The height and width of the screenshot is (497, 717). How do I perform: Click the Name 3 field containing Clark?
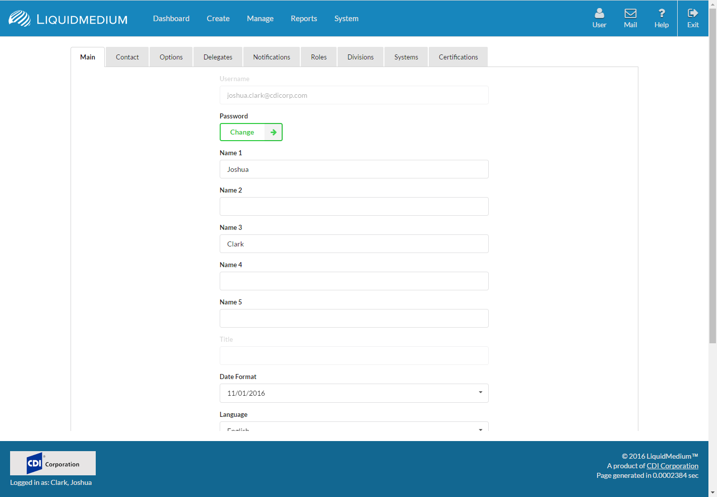[x=354, y=244]
